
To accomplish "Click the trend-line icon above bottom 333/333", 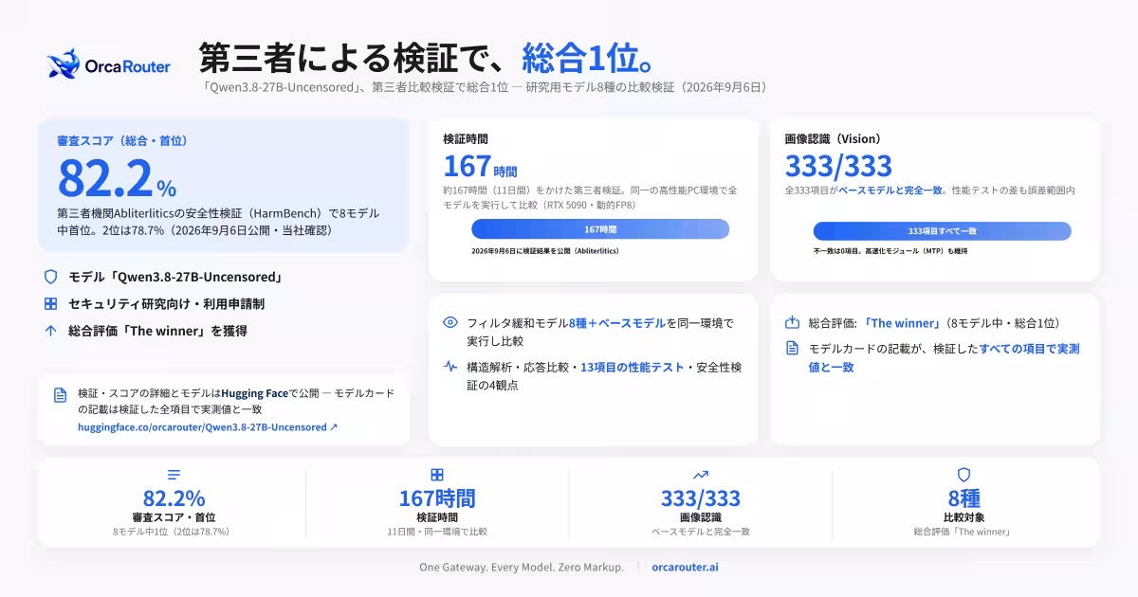I will [701, 475].
